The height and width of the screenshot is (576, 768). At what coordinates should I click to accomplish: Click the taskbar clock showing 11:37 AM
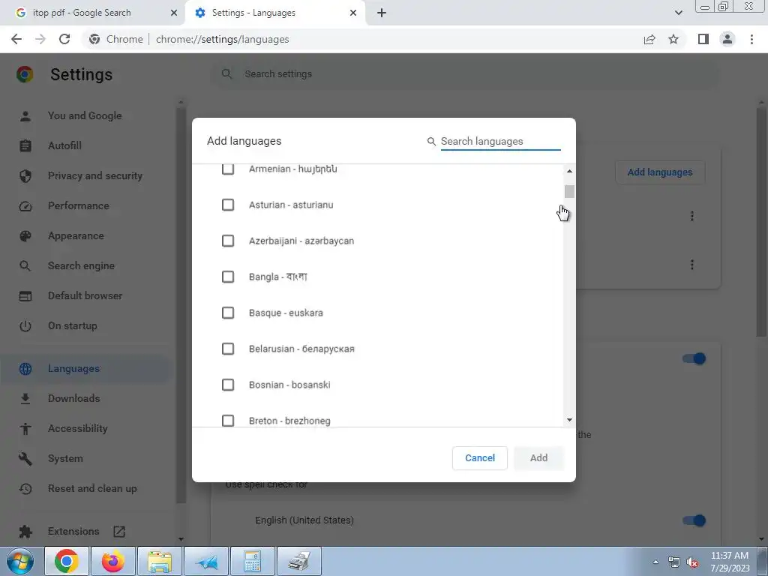730,562
